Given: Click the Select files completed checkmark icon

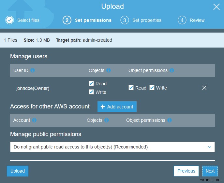Looking at the screenshot, I should coord(9,20).
